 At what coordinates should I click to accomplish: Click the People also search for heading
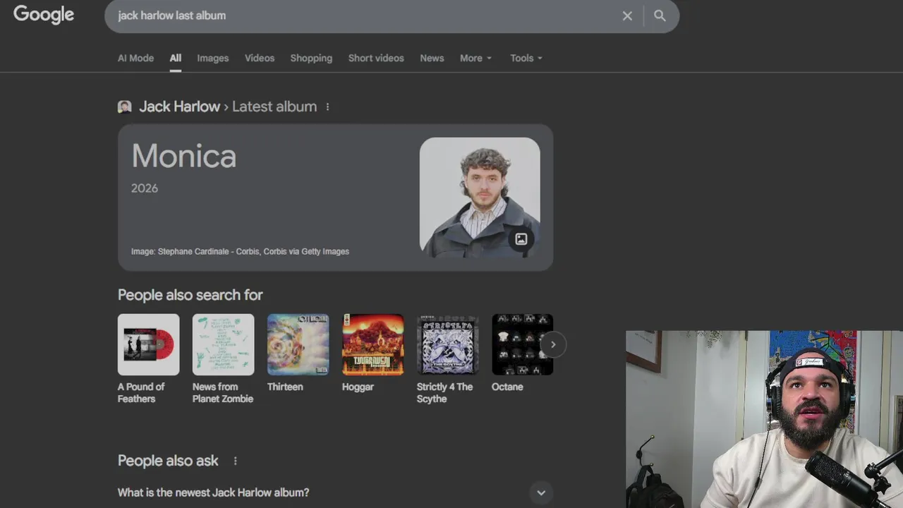pyautogui.click(x=190, y=295)
